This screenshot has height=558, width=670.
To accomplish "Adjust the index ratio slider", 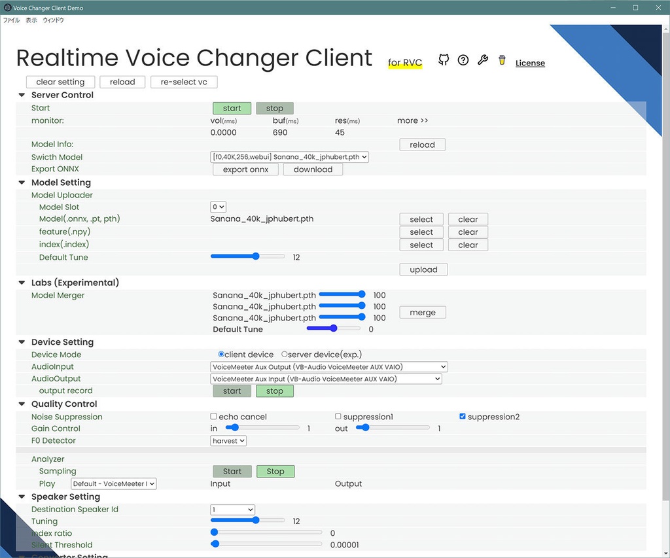I will pyautogui.click(x=266, y=532).
